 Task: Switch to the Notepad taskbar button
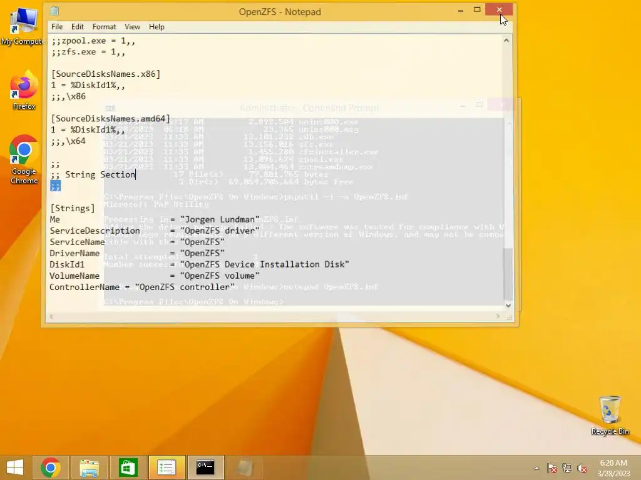click(x=167, y=467)
